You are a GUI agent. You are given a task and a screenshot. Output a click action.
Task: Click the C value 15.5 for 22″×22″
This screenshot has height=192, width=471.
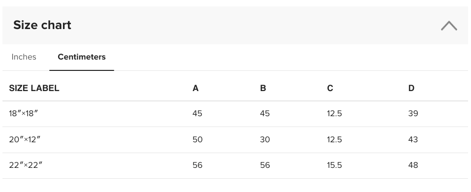(x=334, y=165)
